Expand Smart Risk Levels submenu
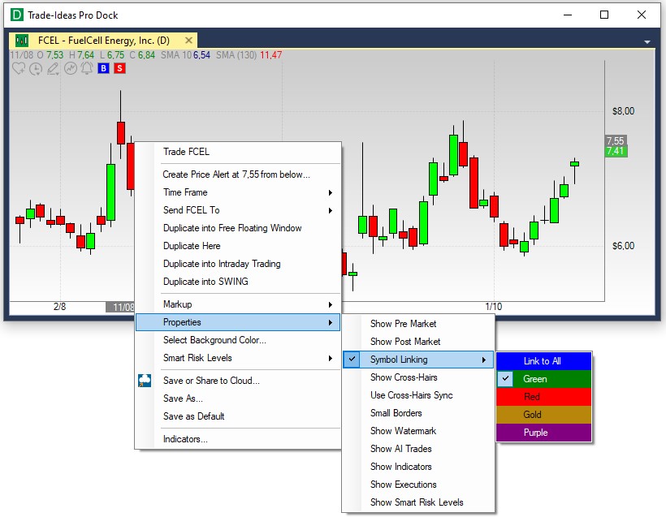 (238, 358)
